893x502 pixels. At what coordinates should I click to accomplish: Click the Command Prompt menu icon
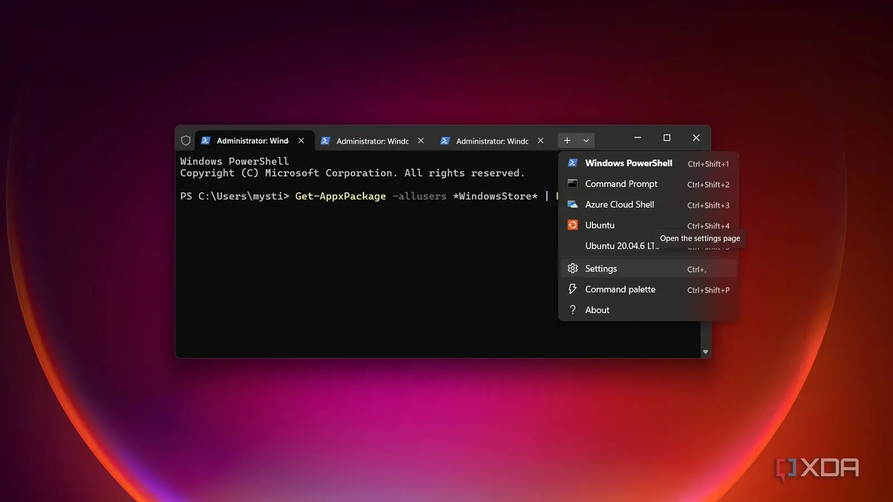click(x=573, y=184)
